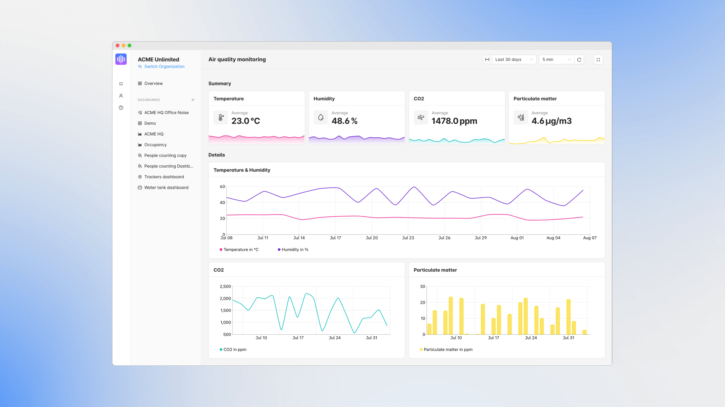This screenshot has width=725, height=407.
Task: Open the Last 30 days time range dropdown
Action: (x=513, y=59)
